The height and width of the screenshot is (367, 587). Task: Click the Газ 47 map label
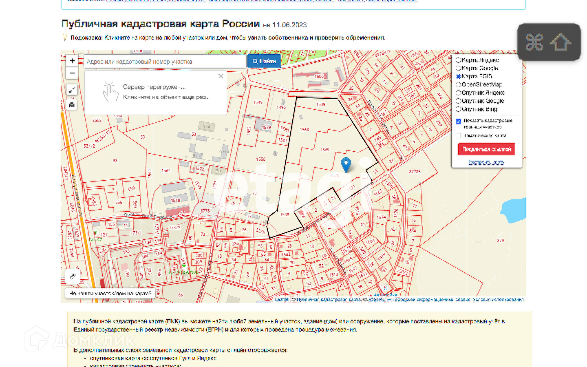tap(96, 239)
